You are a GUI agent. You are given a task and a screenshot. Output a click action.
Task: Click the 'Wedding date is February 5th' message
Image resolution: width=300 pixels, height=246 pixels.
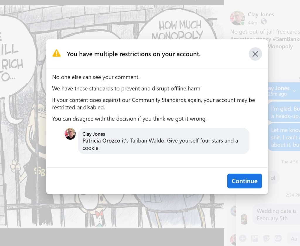pyautogui.click(x=276, y=214)
